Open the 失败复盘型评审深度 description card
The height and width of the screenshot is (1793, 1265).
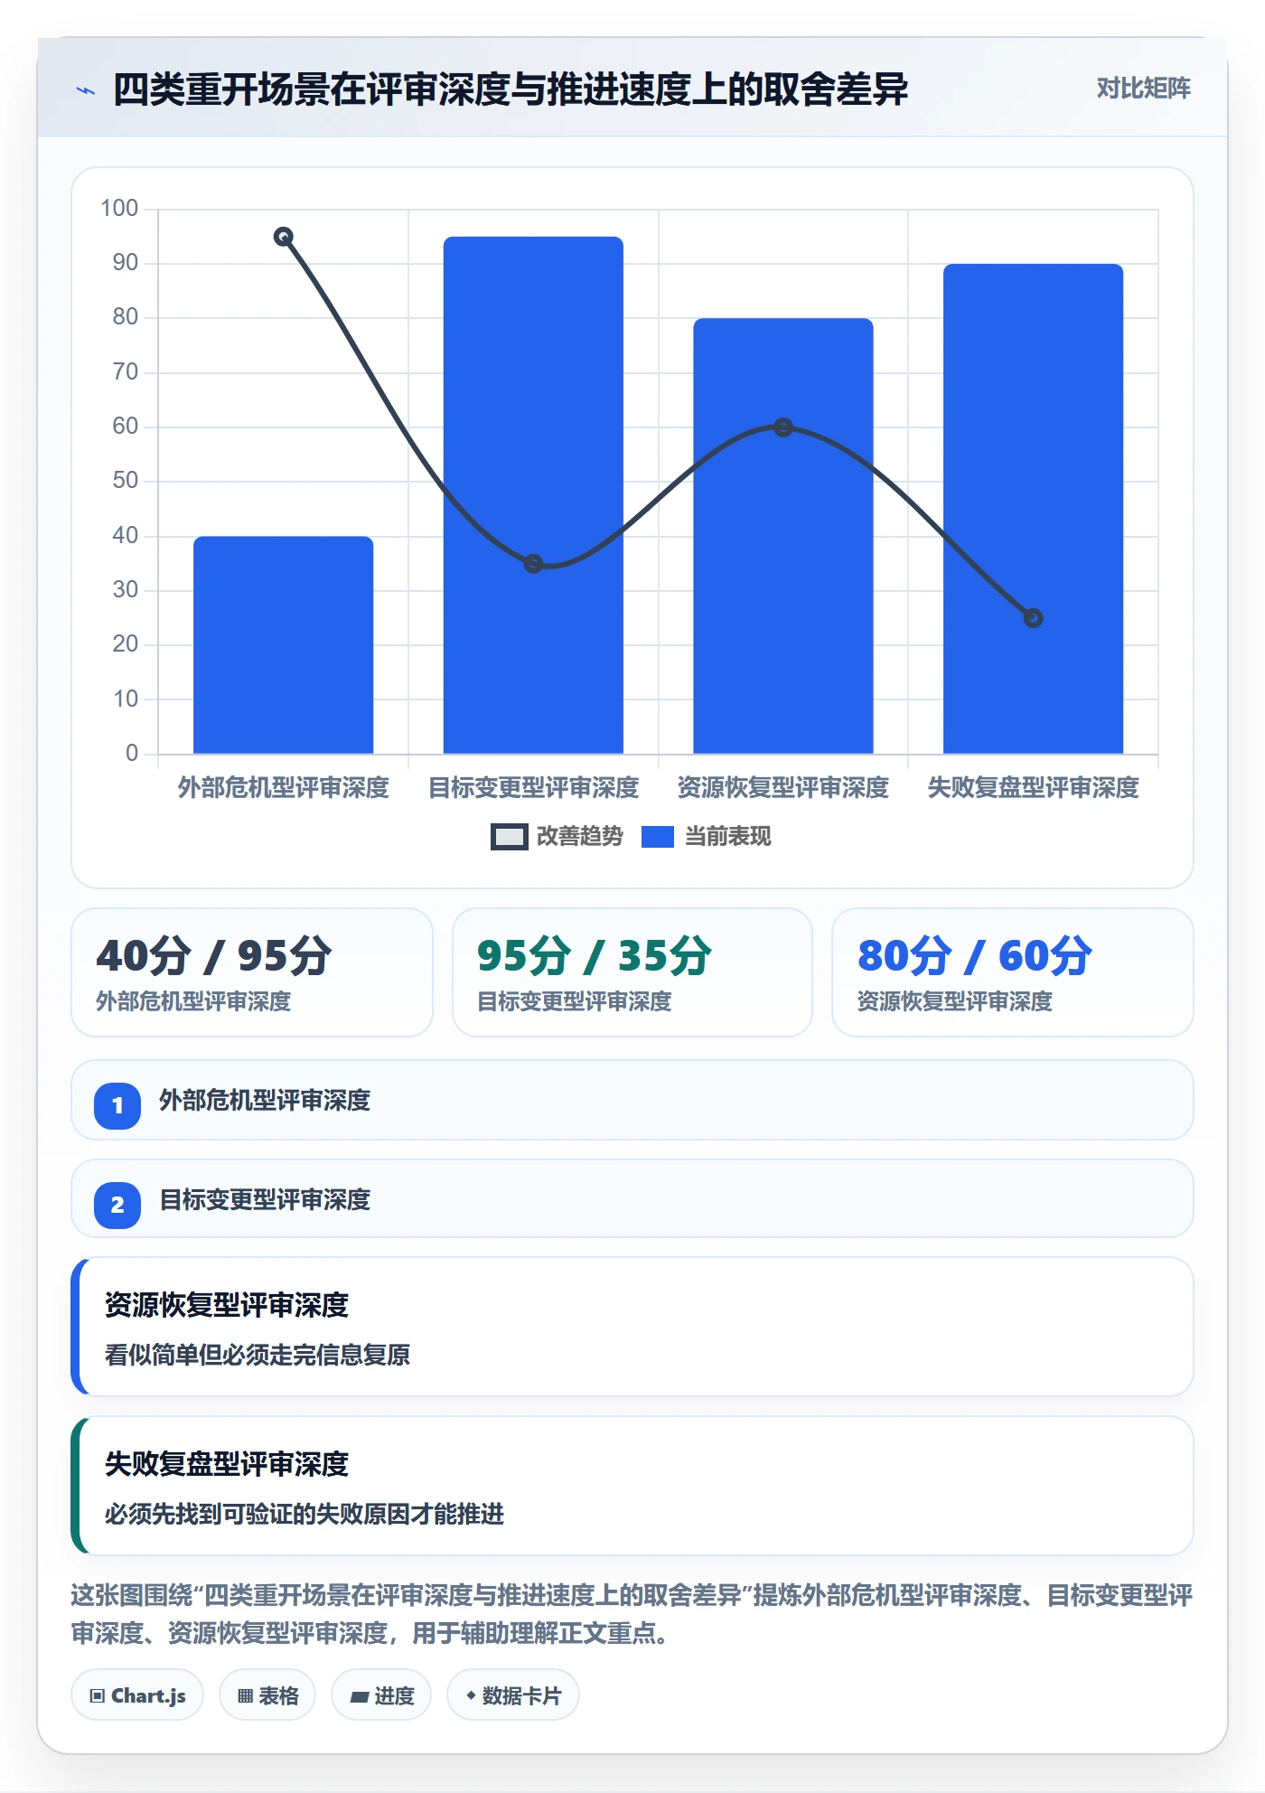point(632,1486)
